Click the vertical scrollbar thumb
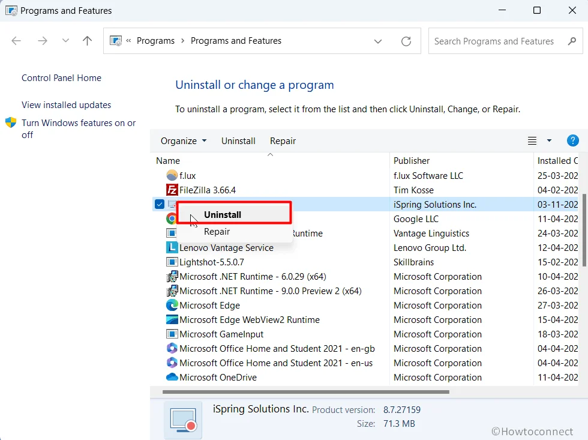Viewport: 588px width, 440px height. [584, 230]
